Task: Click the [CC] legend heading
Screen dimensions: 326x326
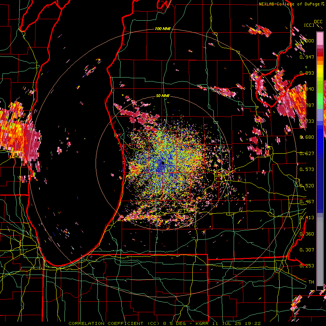Action: 309,25
